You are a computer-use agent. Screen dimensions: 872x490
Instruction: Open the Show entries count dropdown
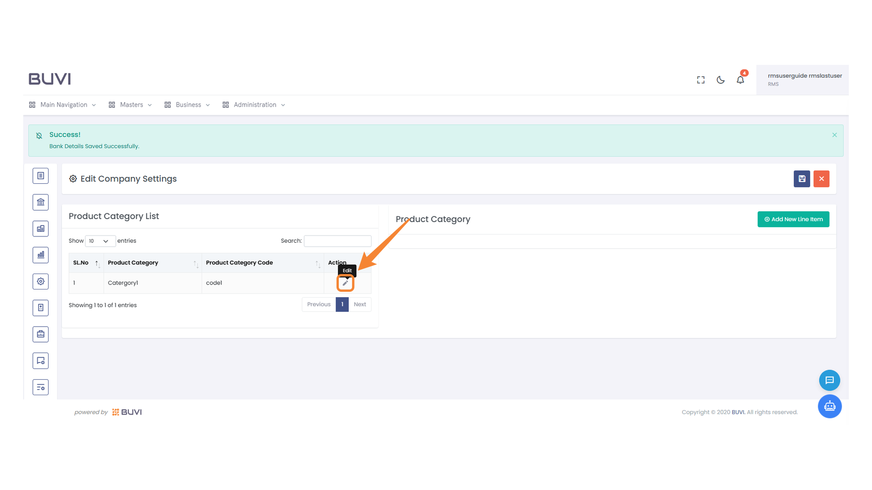tap(100, 241)
